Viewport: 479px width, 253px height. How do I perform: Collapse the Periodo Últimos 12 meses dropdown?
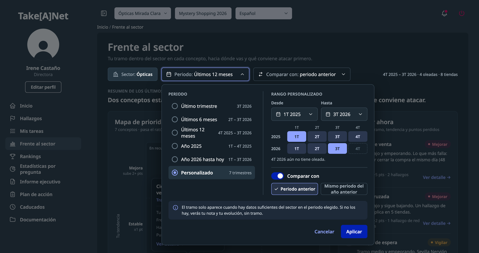click(205, 74)
